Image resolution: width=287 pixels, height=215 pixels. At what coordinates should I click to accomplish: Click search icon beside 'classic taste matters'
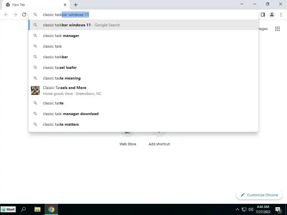click(35, 124)
